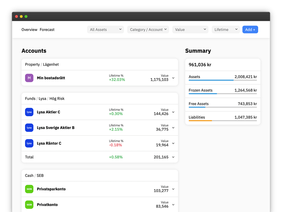Screen dimensions: 282x212
Task: Click the Lysa Aktier C fund icon
Action: pos(29,112)
